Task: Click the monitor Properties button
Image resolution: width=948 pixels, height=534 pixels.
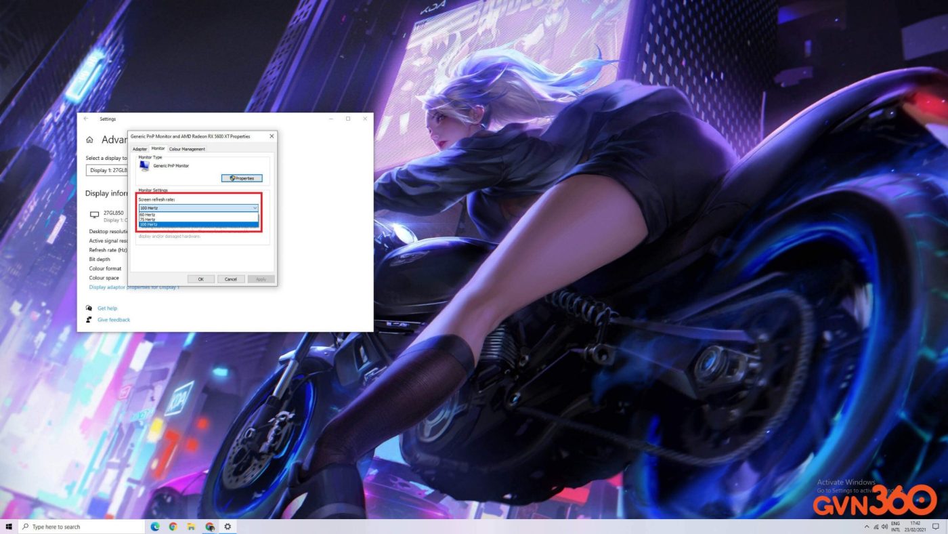Action: coord(242,178)
